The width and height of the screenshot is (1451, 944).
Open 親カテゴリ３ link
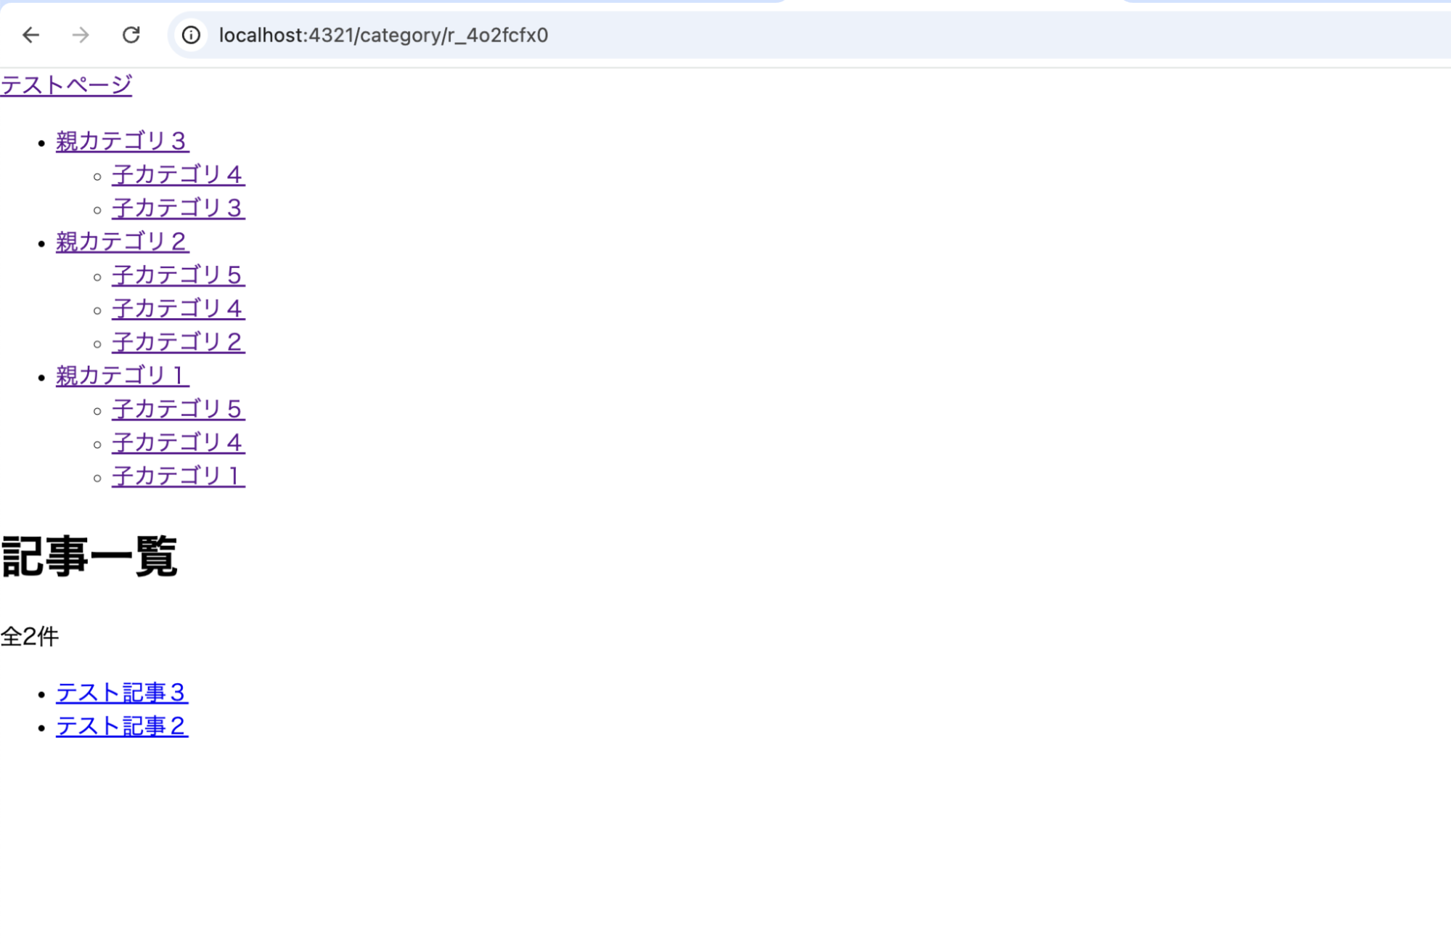point(122,141)
